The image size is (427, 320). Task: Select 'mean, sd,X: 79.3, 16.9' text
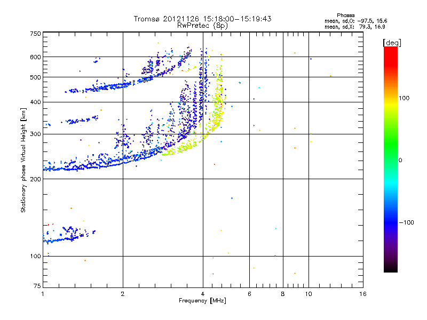tap(354, 27)
